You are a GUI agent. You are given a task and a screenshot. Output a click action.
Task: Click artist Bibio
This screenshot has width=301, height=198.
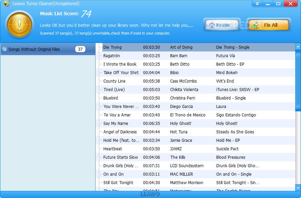174,73
